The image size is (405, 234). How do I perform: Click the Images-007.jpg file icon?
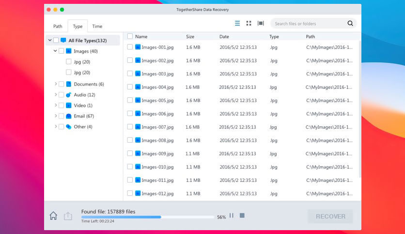(x=138, y=127)
